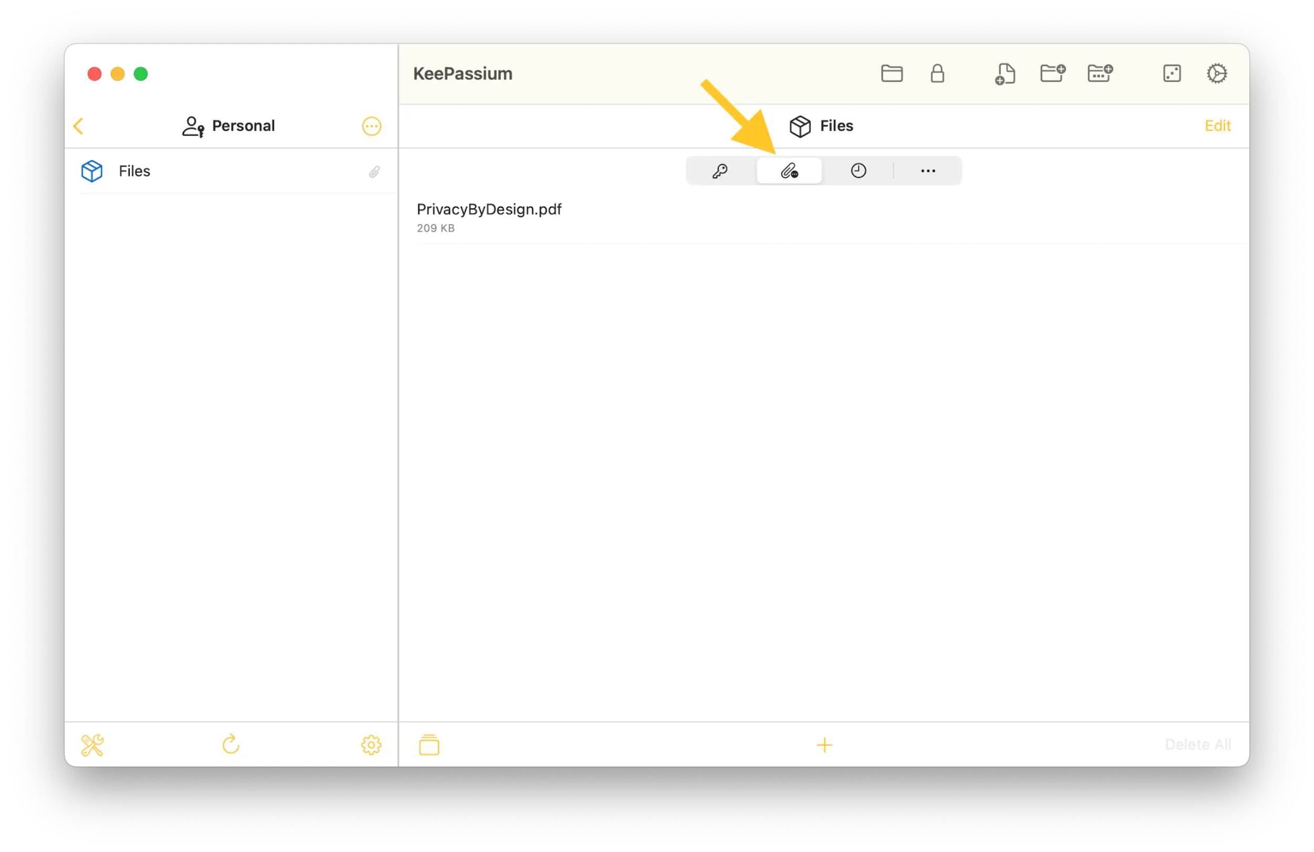Go back using the chevron arrow
Screen dimensions: 1314x852
tap(78, 126)
